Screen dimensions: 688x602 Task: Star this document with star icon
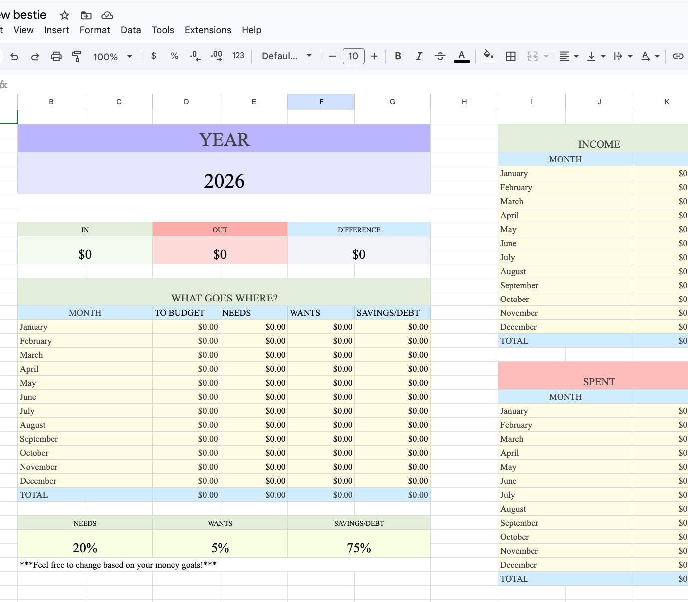[64, 15]
